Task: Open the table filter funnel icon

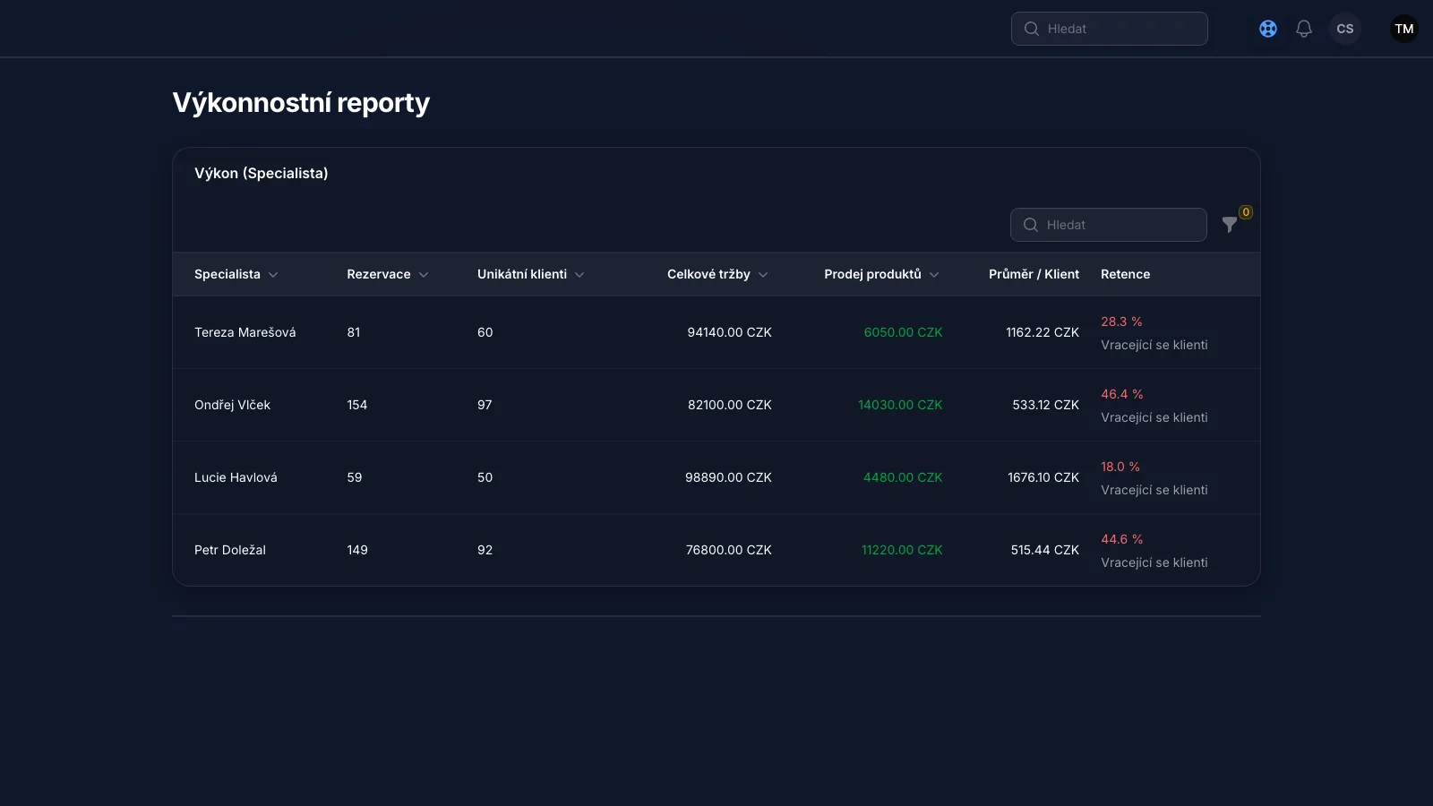Action: click(1230, 225)
